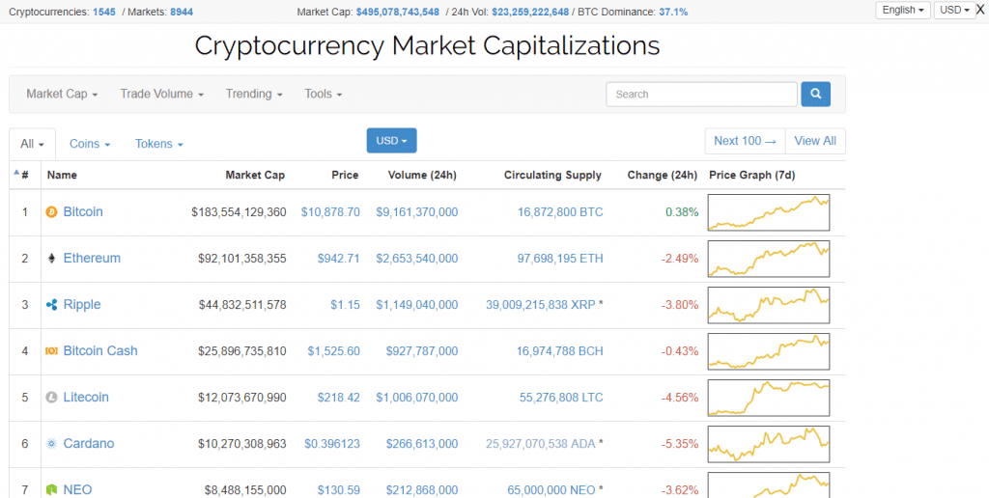The width and height of the screenshot is (989, 498).
Task: Click Bitcoin price $10,878.70
Action: pos(330,212)
